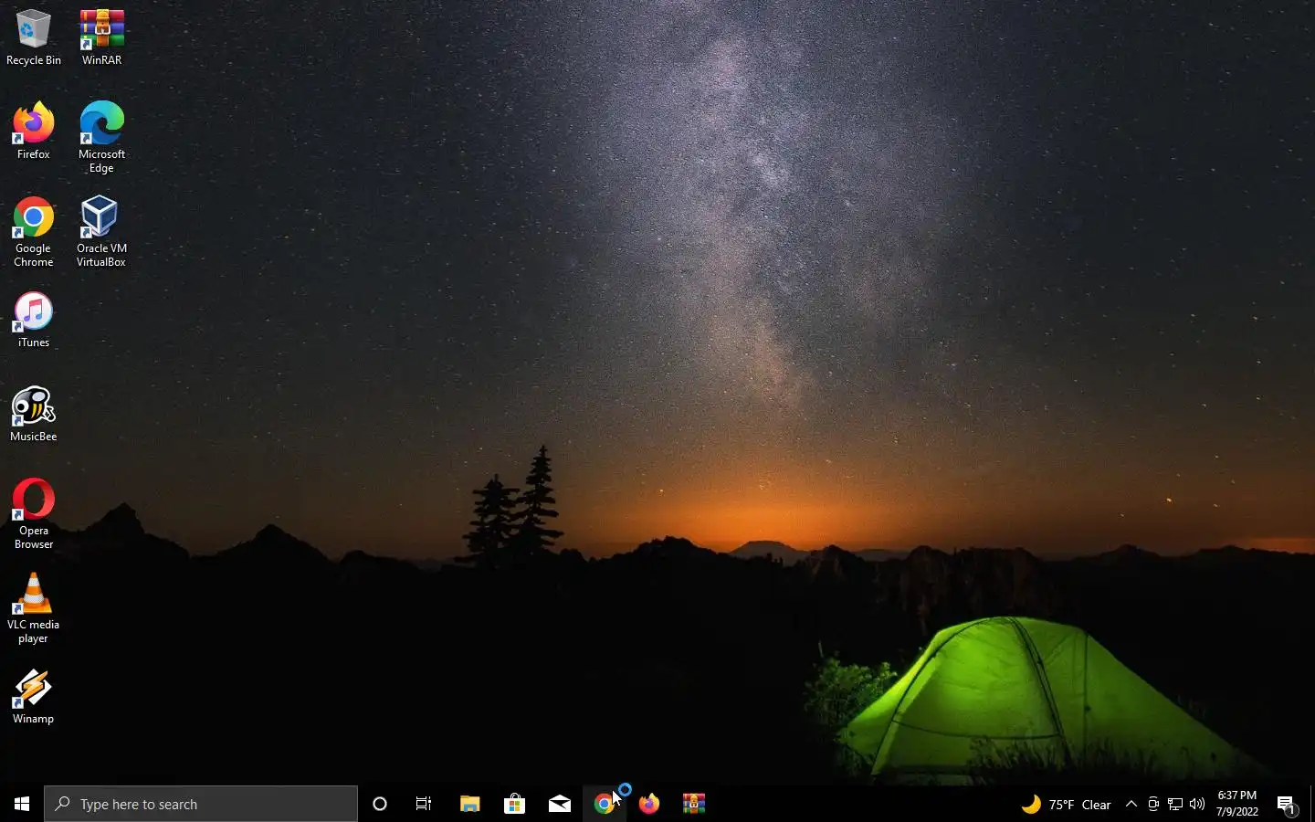This screenshot has height=822, width=1315.
Task: Select the Google Chrome desktop shortcut
Action: [x=34, y=232]
